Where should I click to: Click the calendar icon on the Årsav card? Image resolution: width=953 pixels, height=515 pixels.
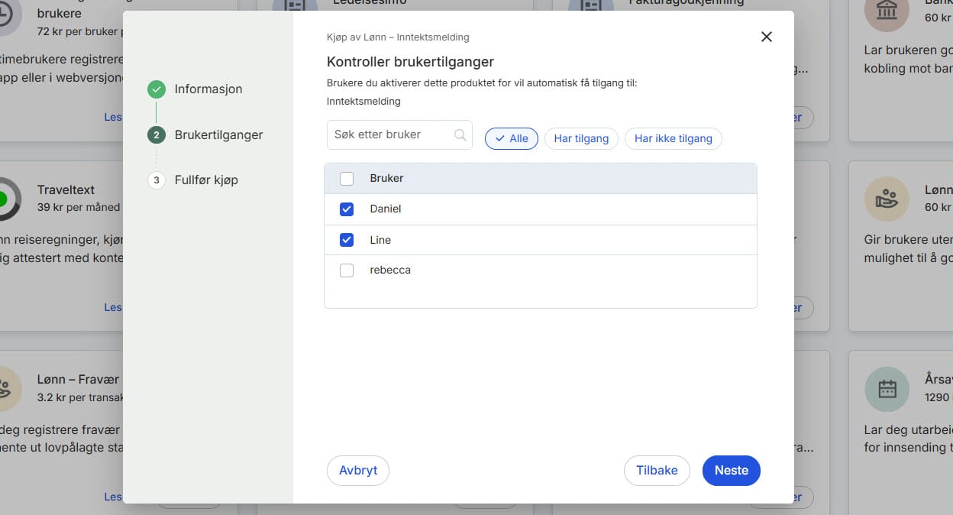[887, 389]
